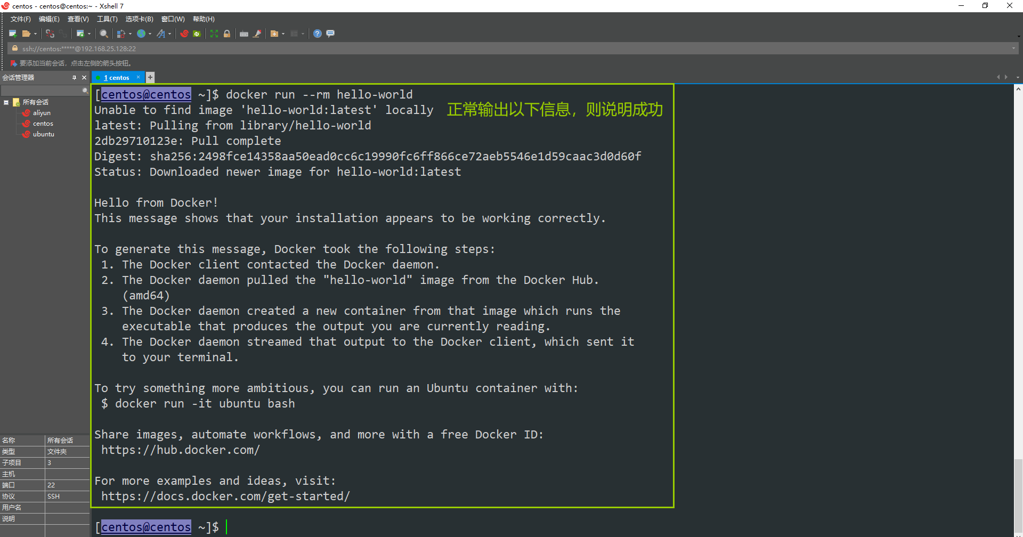Click the ssh address bar field
The height and width of the screenshot is (537, 1023).
pos(513,48)
